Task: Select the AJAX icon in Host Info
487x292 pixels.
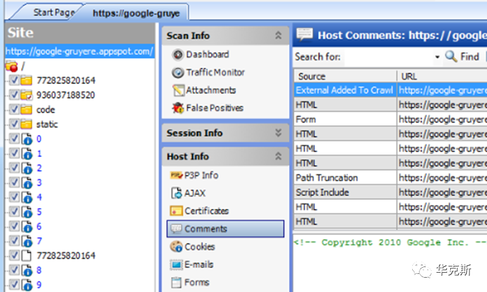Action: coord(175,194)
